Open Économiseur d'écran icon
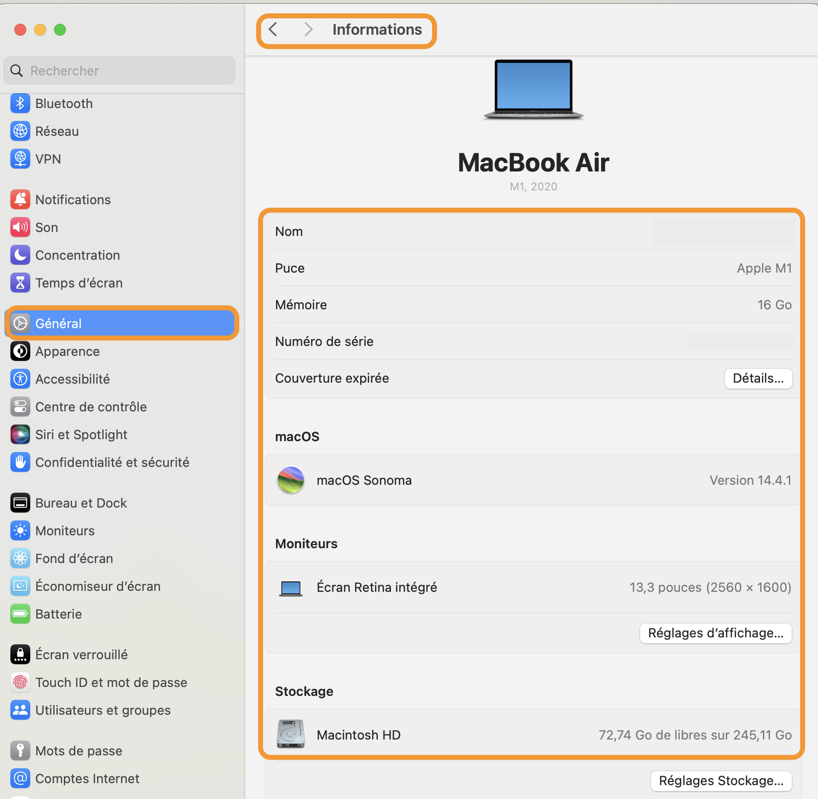Image resolution: width=818 pixels, height=799 pixels. tap(20, 586)
